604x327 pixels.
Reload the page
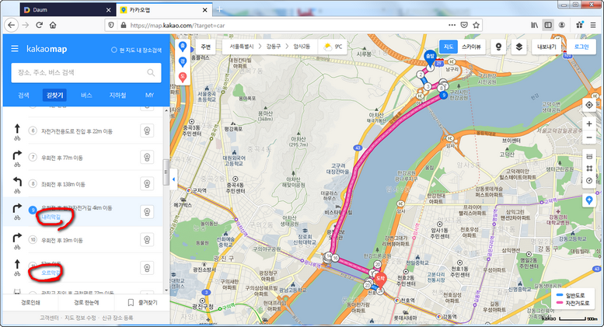[39, 25]
